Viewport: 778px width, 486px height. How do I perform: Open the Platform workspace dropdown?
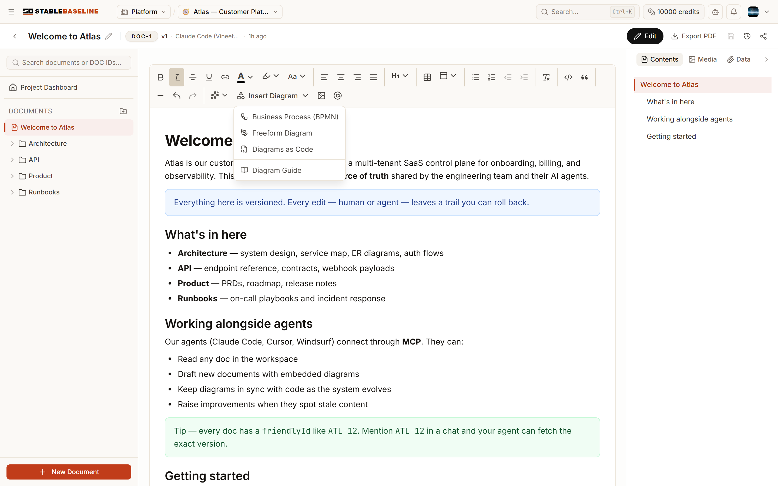143,12
